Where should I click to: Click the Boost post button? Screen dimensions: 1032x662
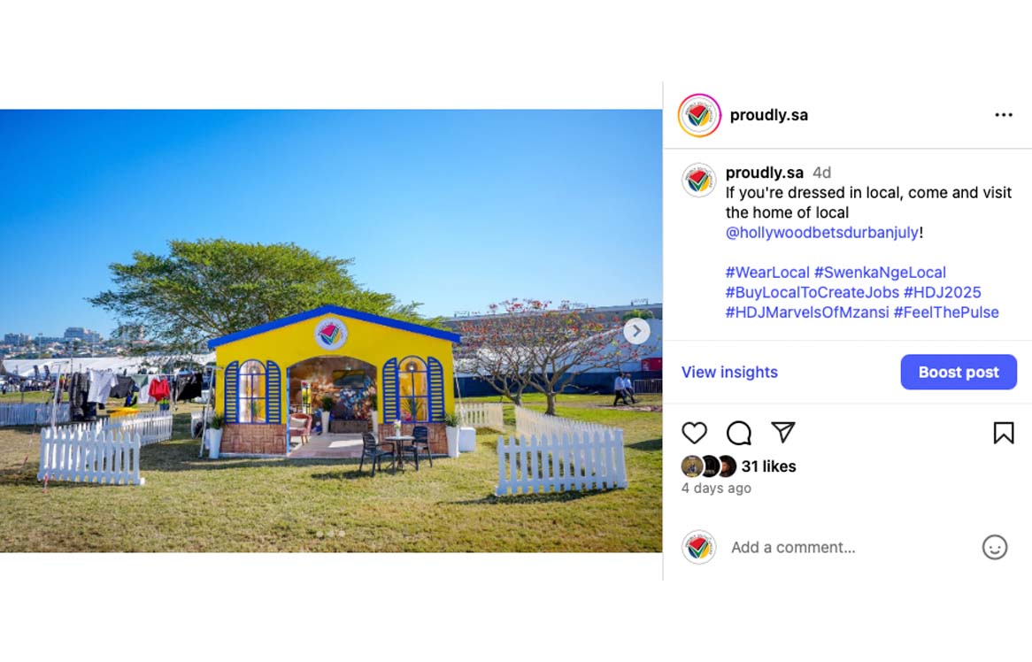click(x=959, y=372)
